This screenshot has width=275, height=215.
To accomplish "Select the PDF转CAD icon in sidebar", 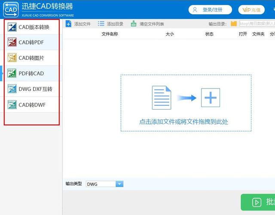I will 12,73.
